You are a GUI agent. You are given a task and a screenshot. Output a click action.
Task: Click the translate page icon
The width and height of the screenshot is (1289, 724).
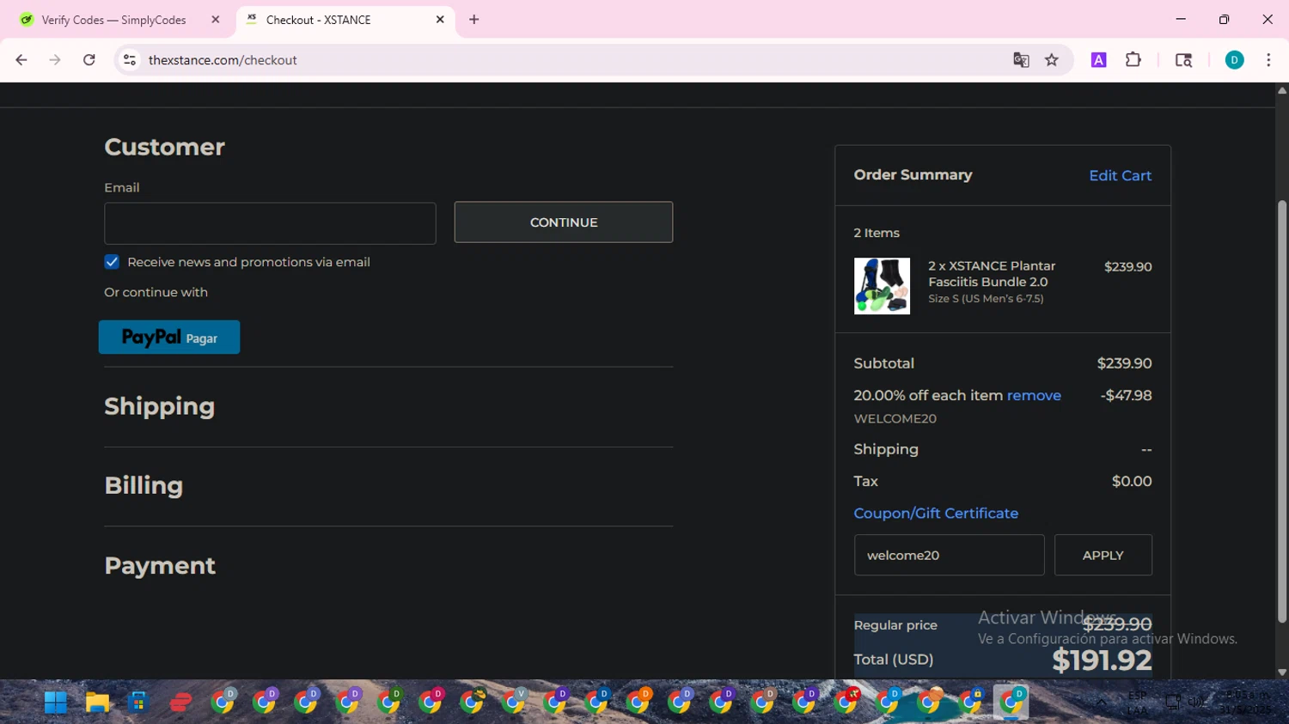[1021, 60]
